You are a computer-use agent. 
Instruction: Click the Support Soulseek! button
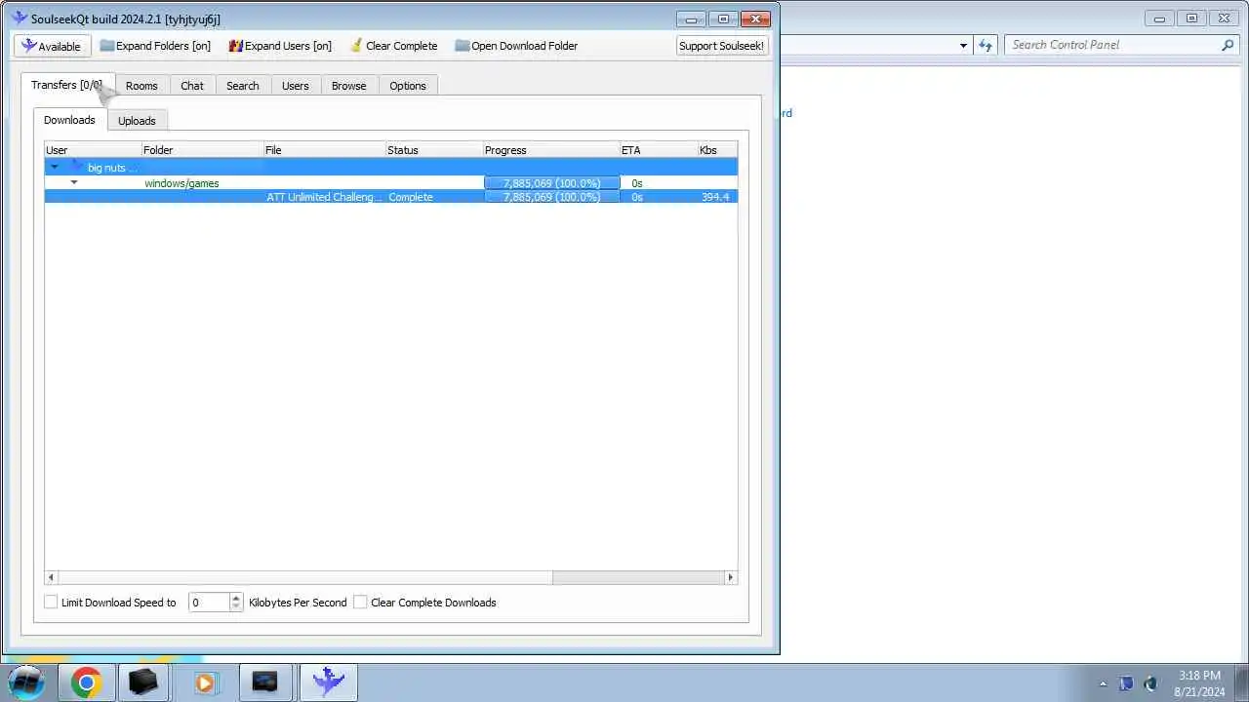[722, 46]
